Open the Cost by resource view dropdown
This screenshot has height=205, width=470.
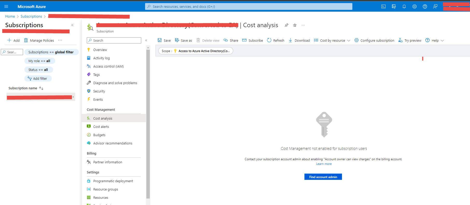(x=332, y=40)
